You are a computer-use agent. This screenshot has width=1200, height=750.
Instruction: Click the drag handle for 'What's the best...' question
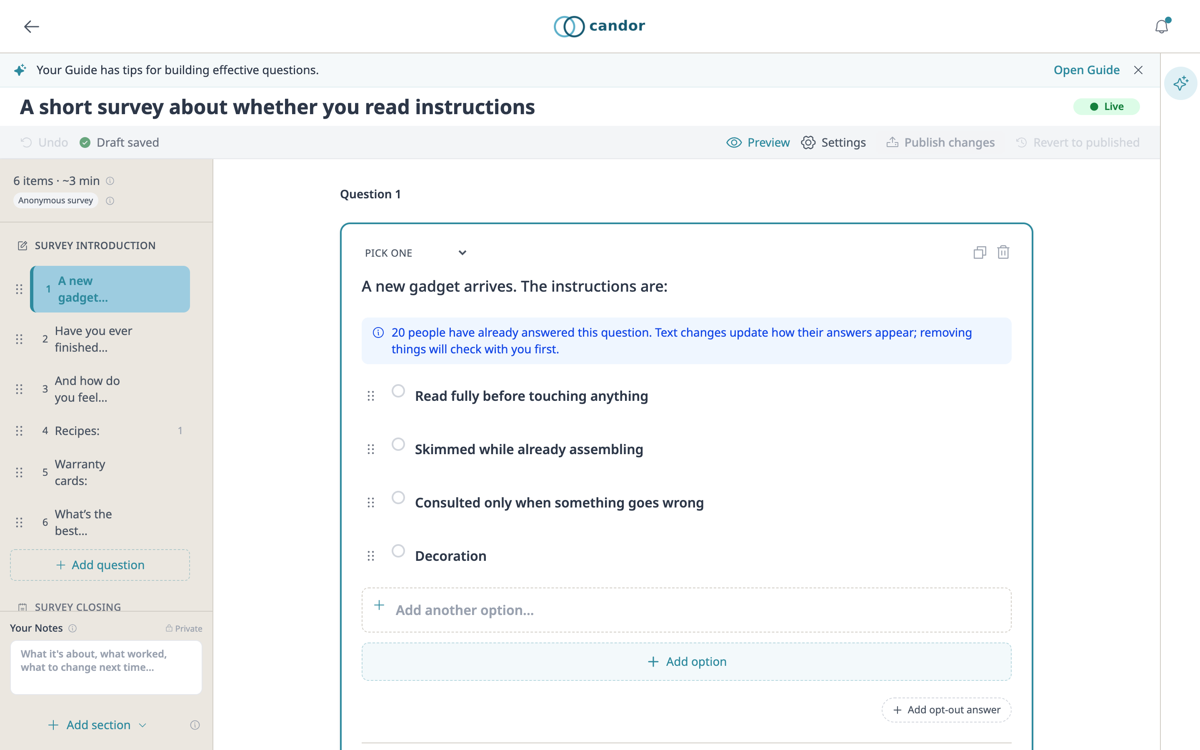pos(19,522)
